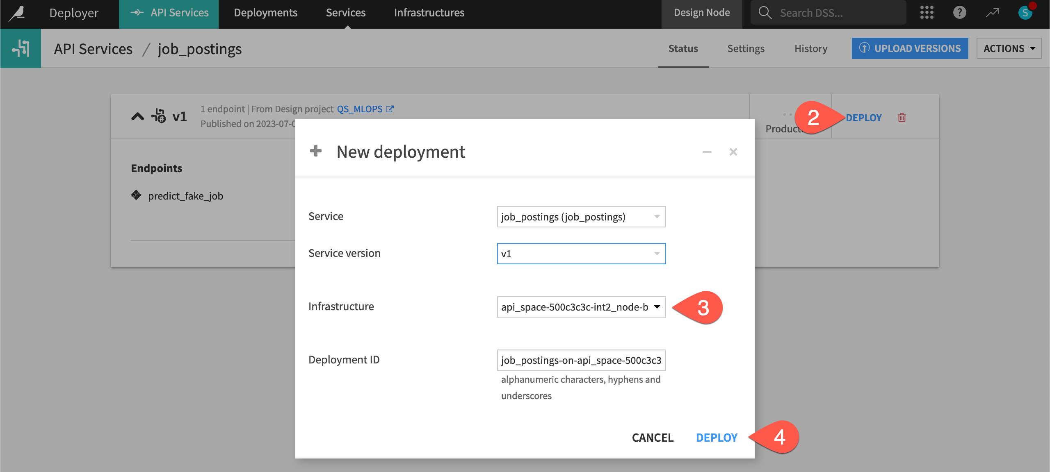Switch to the Status tab
The image size is (1050, 472).
[683, 49]
